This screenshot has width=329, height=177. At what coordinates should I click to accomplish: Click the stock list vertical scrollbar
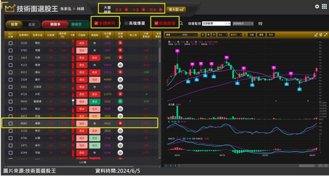pos(159,56)
